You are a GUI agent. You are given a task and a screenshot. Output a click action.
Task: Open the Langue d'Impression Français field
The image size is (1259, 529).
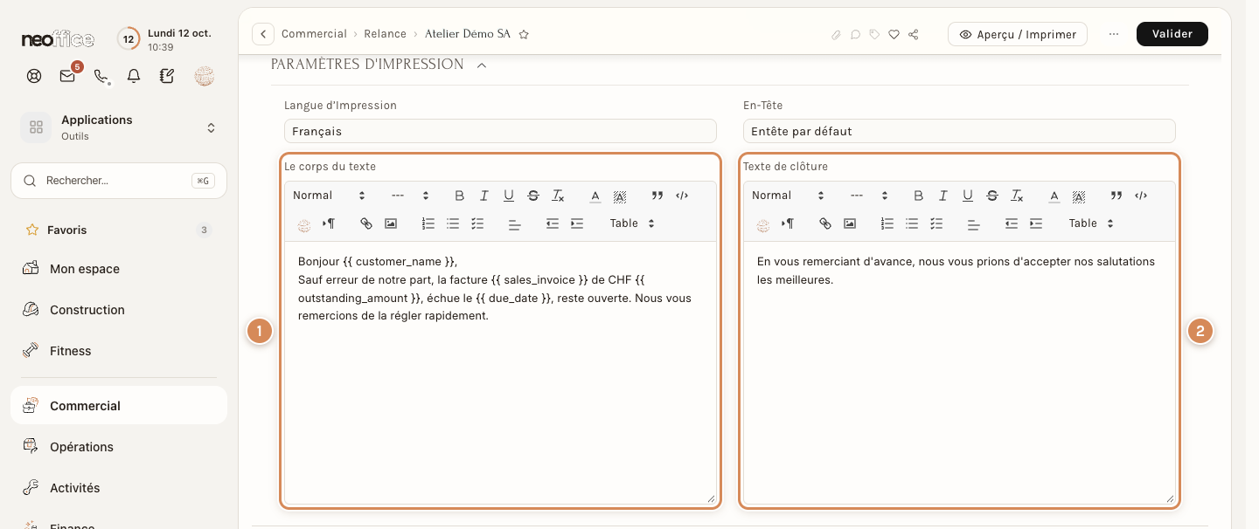tap(500, 131)
